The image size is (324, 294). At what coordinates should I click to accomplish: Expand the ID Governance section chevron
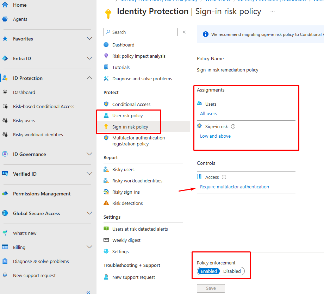tap(89, 154)
